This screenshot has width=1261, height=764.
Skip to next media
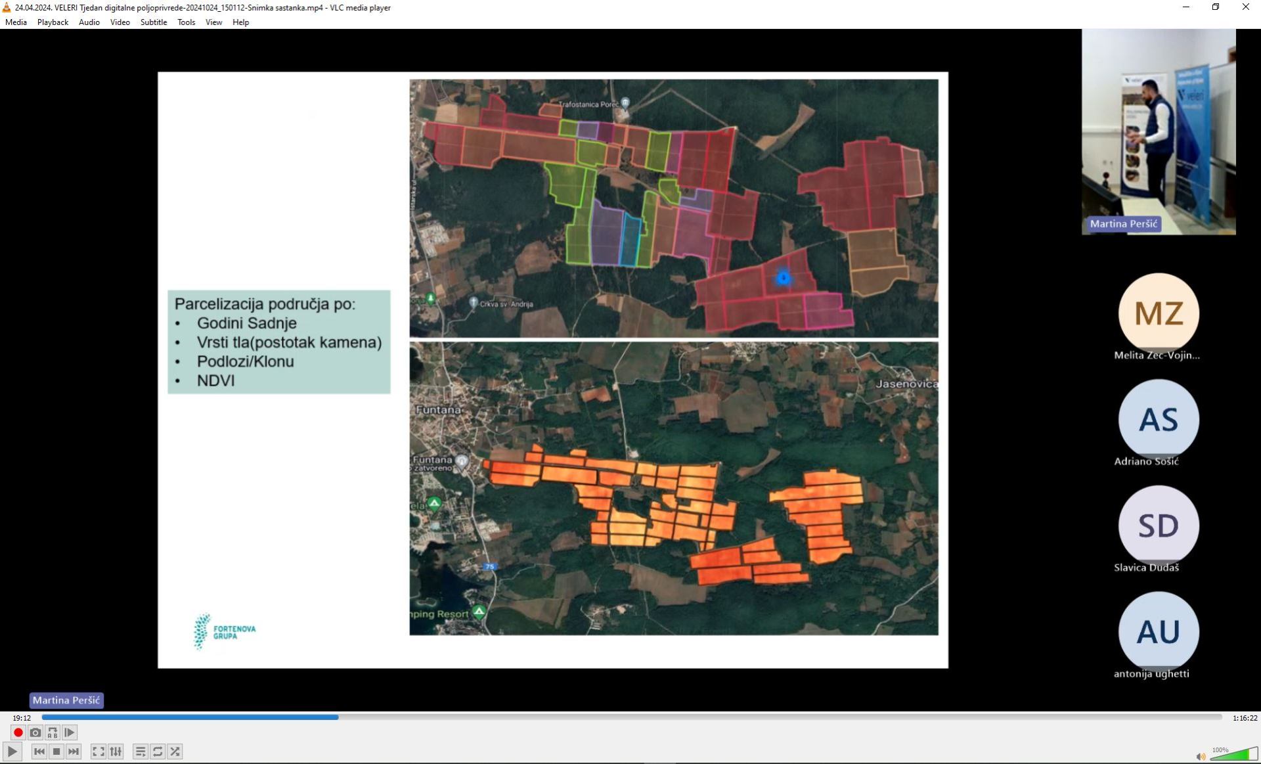click(x=74, y=752)
